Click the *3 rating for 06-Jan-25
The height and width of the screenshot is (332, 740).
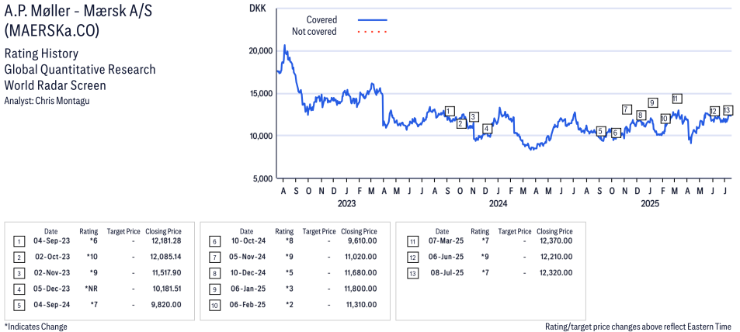(289, 289)
